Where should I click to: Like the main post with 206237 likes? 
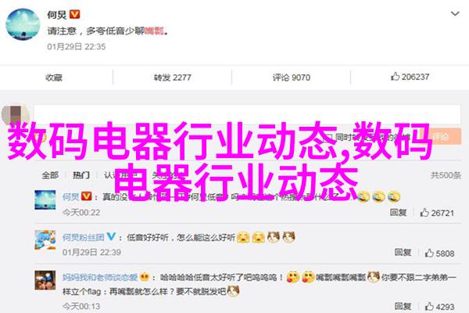[x=410, y=77]
